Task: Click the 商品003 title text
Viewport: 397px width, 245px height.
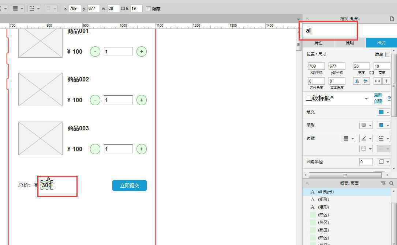Action: [78, 128]
